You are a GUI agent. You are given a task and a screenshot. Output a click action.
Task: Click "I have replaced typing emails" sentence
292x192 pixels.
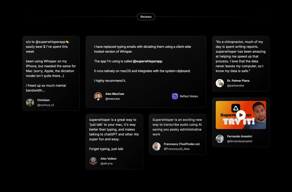click(x=142, y=49)
